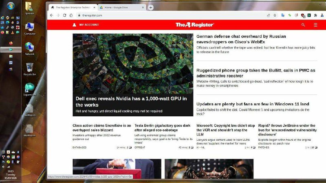Click the PATCHES category label

(x=264, y=148)
